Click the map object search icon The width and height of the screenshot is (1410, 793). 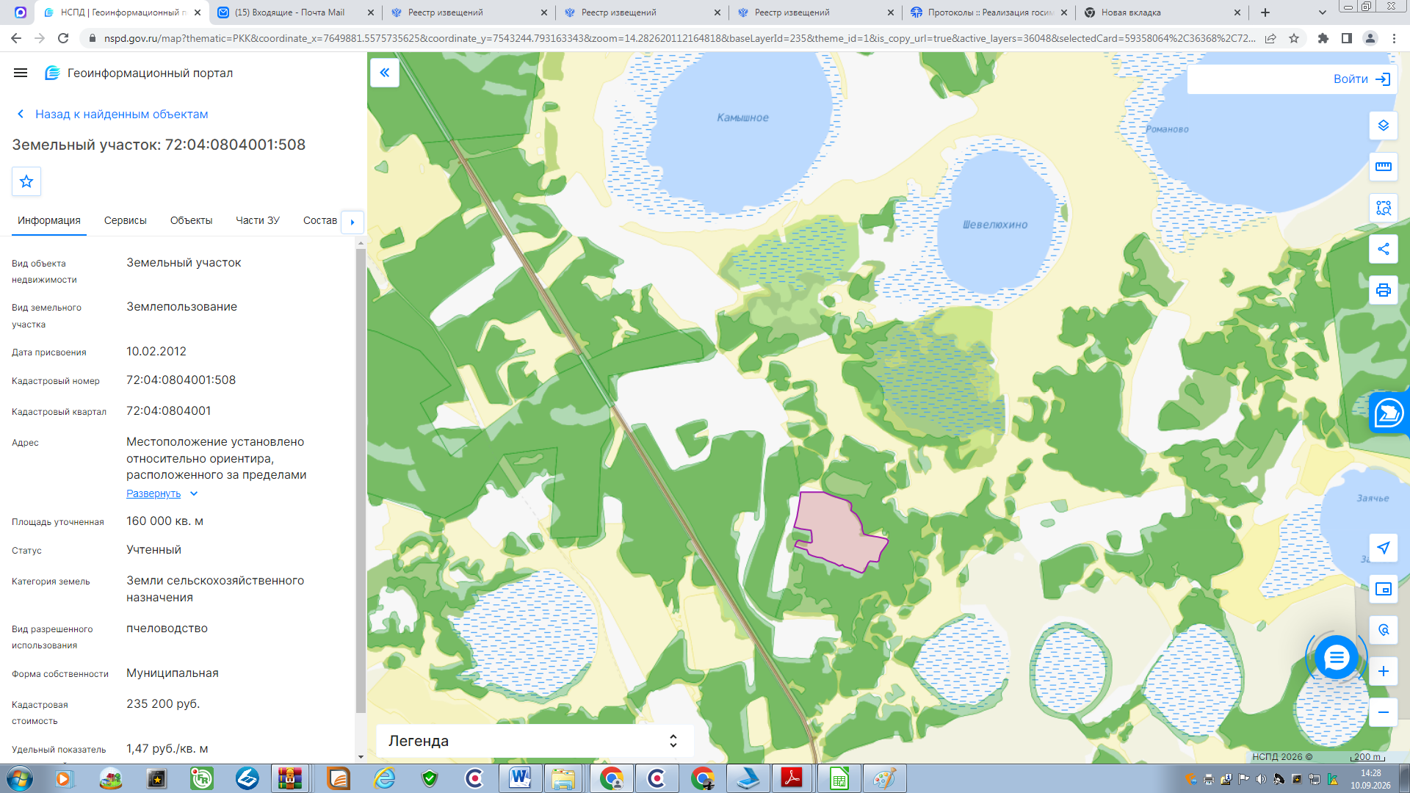pos(1384,630)
